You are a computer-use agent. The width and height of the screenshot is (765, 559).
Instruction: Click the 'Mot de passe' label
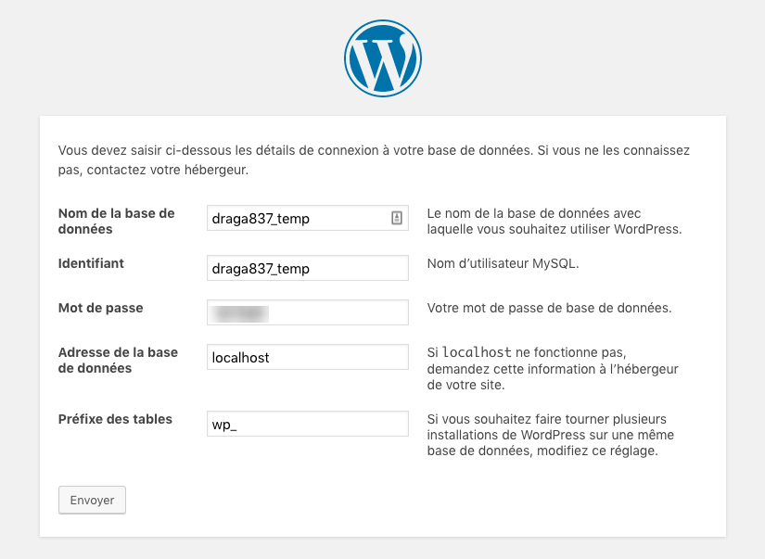(100, 308)
